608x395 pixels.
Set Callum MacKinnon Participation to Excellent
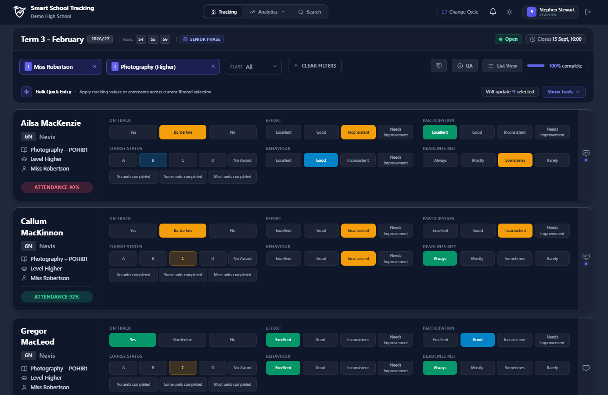tap(440, 231)
